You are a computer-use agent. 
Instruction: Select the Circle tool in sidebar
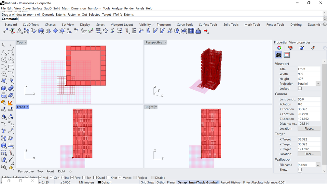pyautogui.click(x=4, y=59)
